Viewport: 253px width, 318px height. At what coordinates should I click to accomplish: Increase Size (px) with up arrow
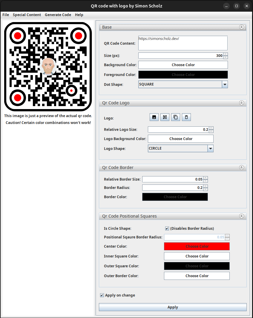click(226, 54)
